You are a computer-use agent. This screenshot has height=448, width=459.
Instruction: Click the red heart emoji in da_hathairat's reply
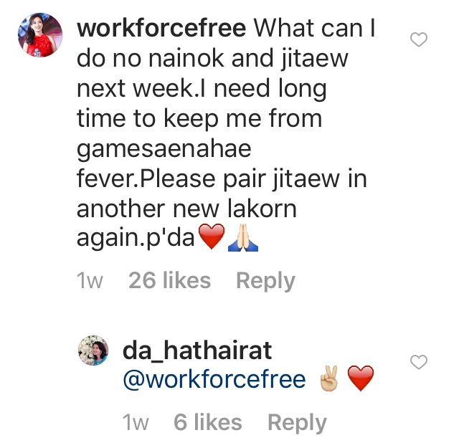[361, 378]
